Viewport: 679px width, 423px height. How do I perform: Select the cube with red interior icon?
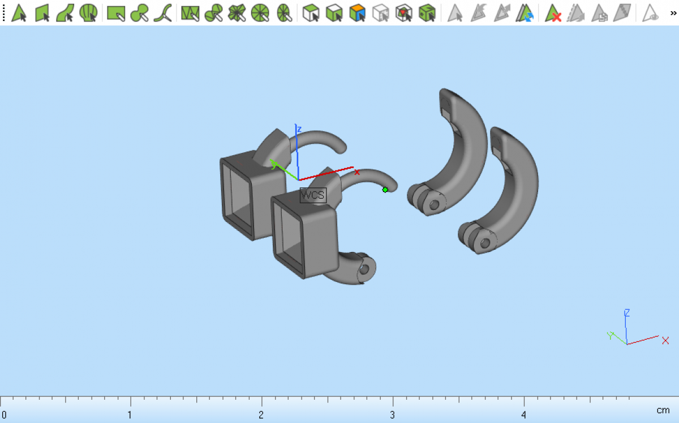point(403,12)
